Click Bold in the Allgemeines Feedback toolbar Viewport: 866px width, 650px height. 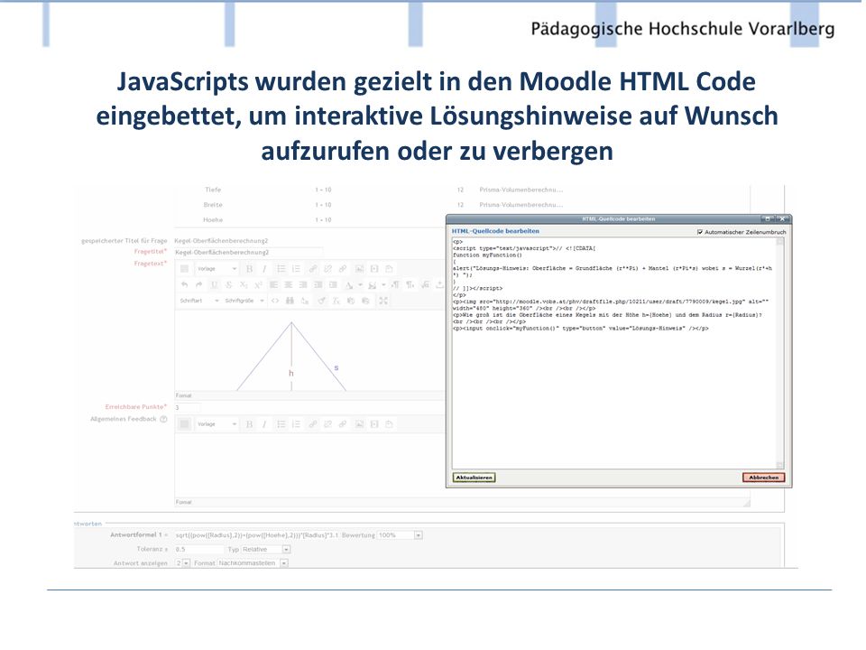pyautogui.click(x=250, y=424)
